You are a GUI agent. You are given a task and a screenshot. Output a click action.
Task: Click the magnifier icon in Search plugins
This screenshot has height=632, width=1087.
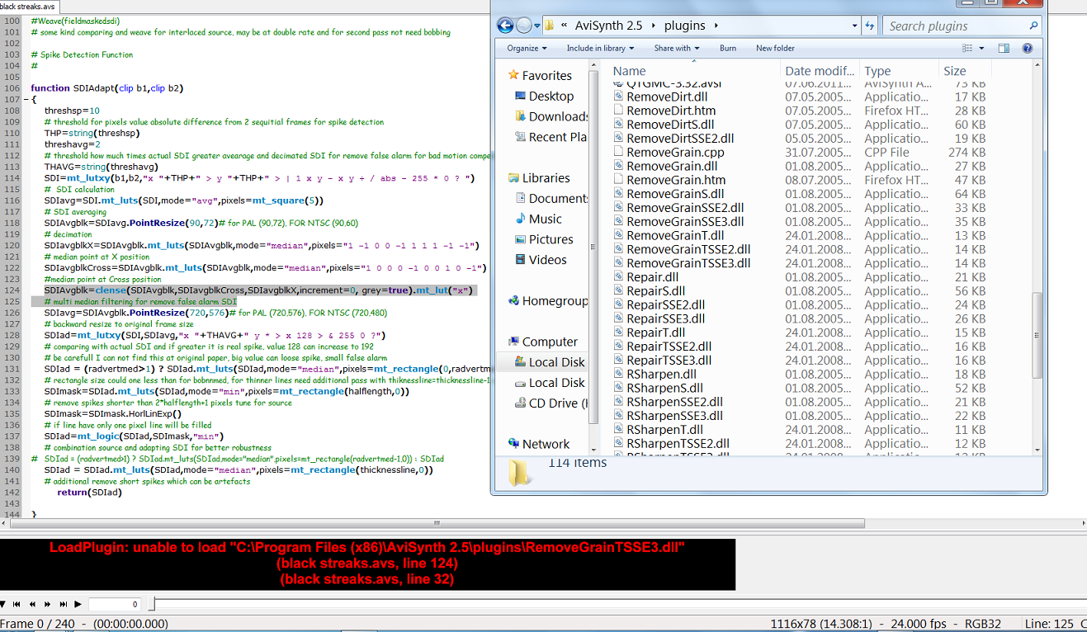(1033, 26)
